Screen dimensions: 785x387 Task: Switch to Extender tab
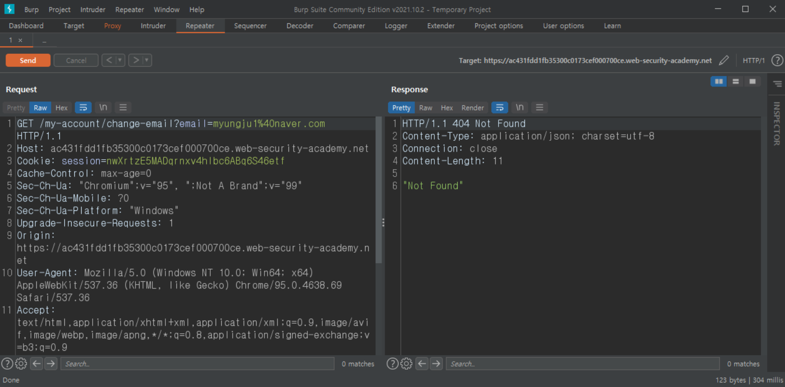[x=441, y=26]
